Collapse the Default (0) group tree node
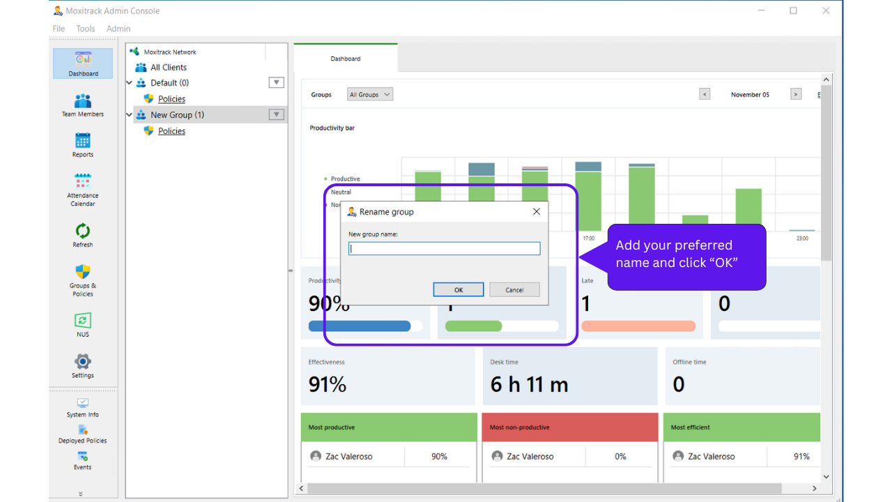Image resolution: width=892 pixels, height=502 pixels. 129,83
